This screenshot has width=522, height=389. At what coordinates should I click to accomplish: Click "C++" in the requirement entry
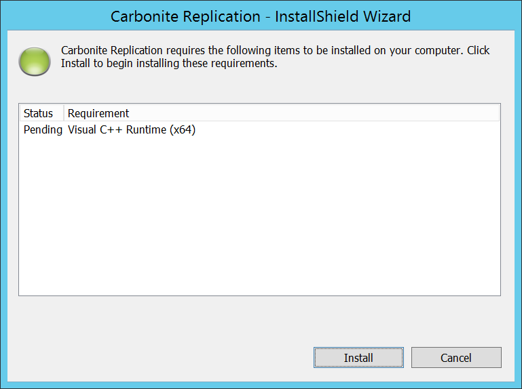111,129
